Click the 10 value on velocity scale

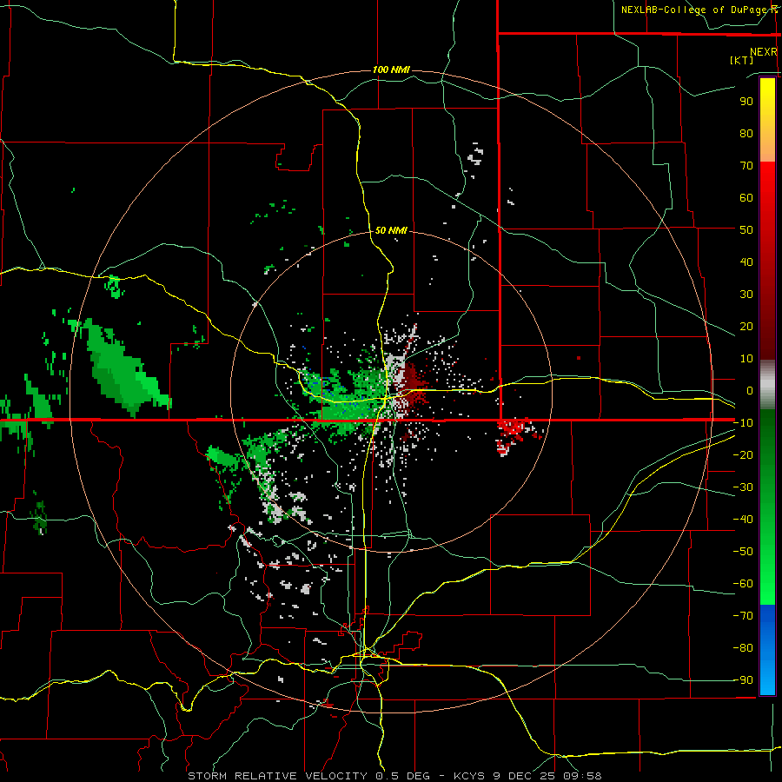pos(746,359)
